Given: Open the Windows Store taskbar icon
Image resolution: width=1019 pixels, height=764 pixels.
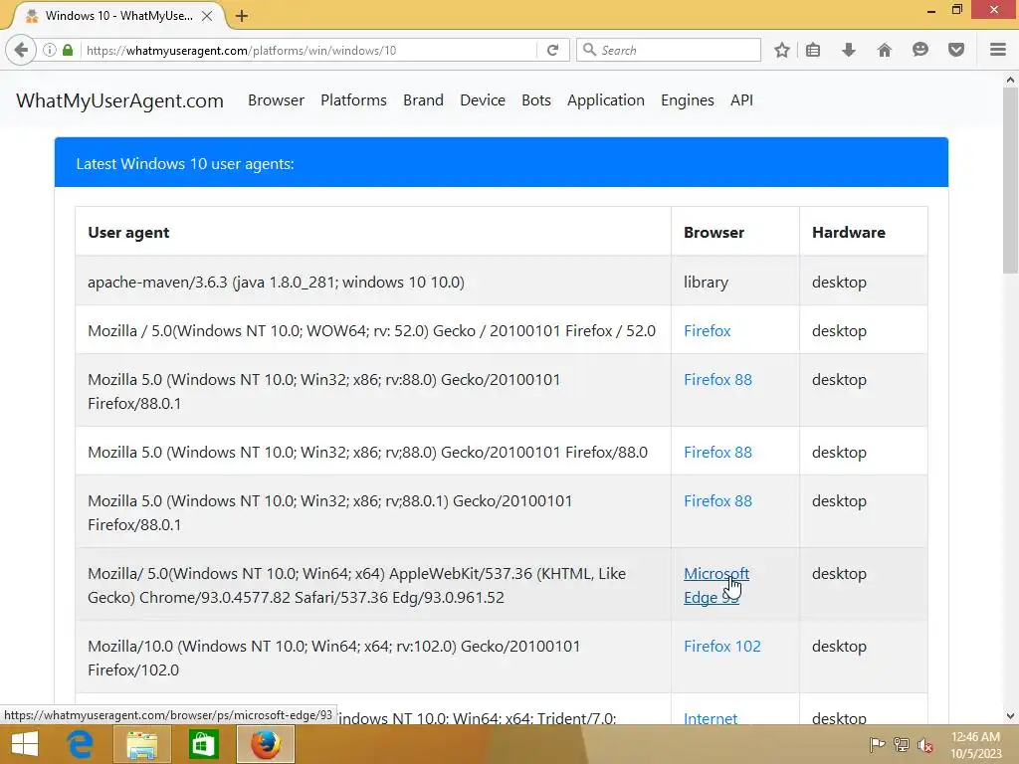Looking at the screenshot, I should click(203, 744).
